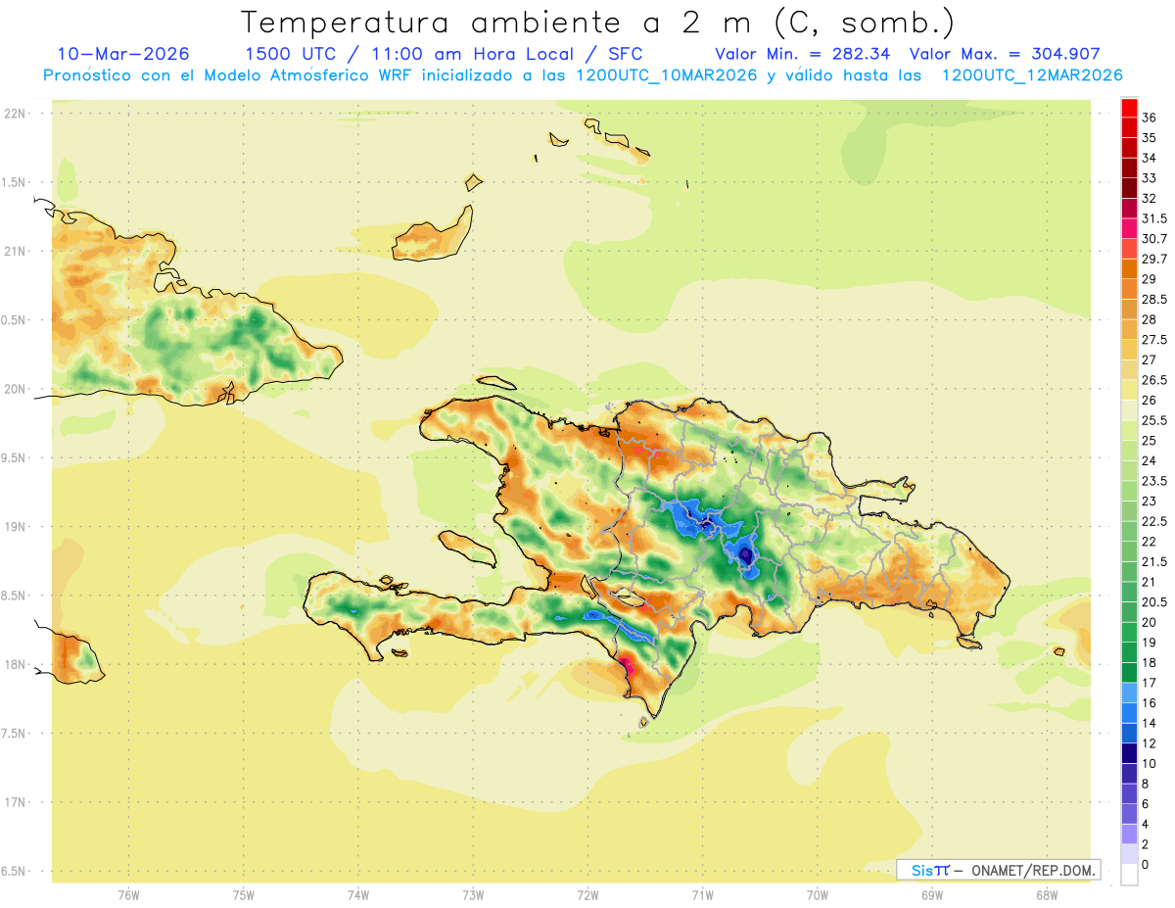Click the '21N' latitude label
The height and width of the screenshot is (908, 1175).
click(x=16, y=251)
